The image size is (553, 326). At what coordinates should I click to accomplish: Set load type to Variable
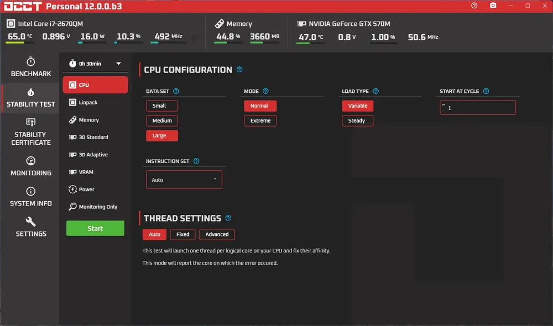point(358,106)
